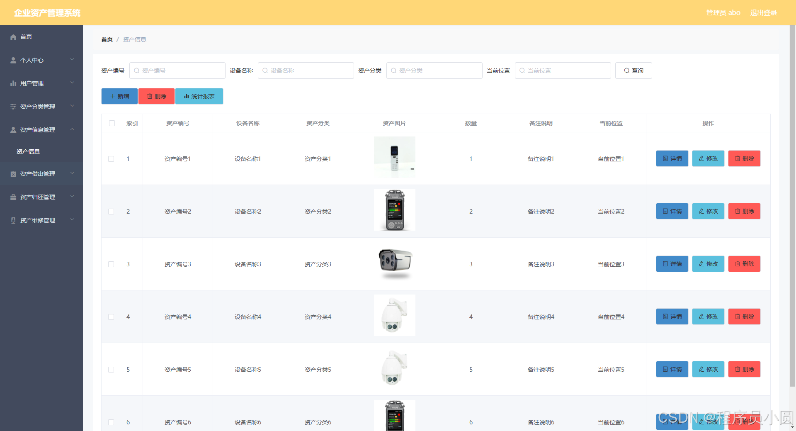Click the magnifier icon inside 查询 button
The height and width of the screenshot is (431, 796).
click(627, 71)
